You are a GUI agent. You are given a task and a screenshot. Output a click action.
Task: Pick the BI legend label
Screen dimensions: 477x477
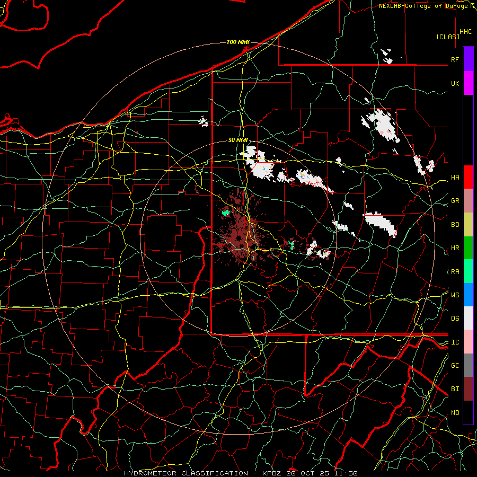pos(455,389)
